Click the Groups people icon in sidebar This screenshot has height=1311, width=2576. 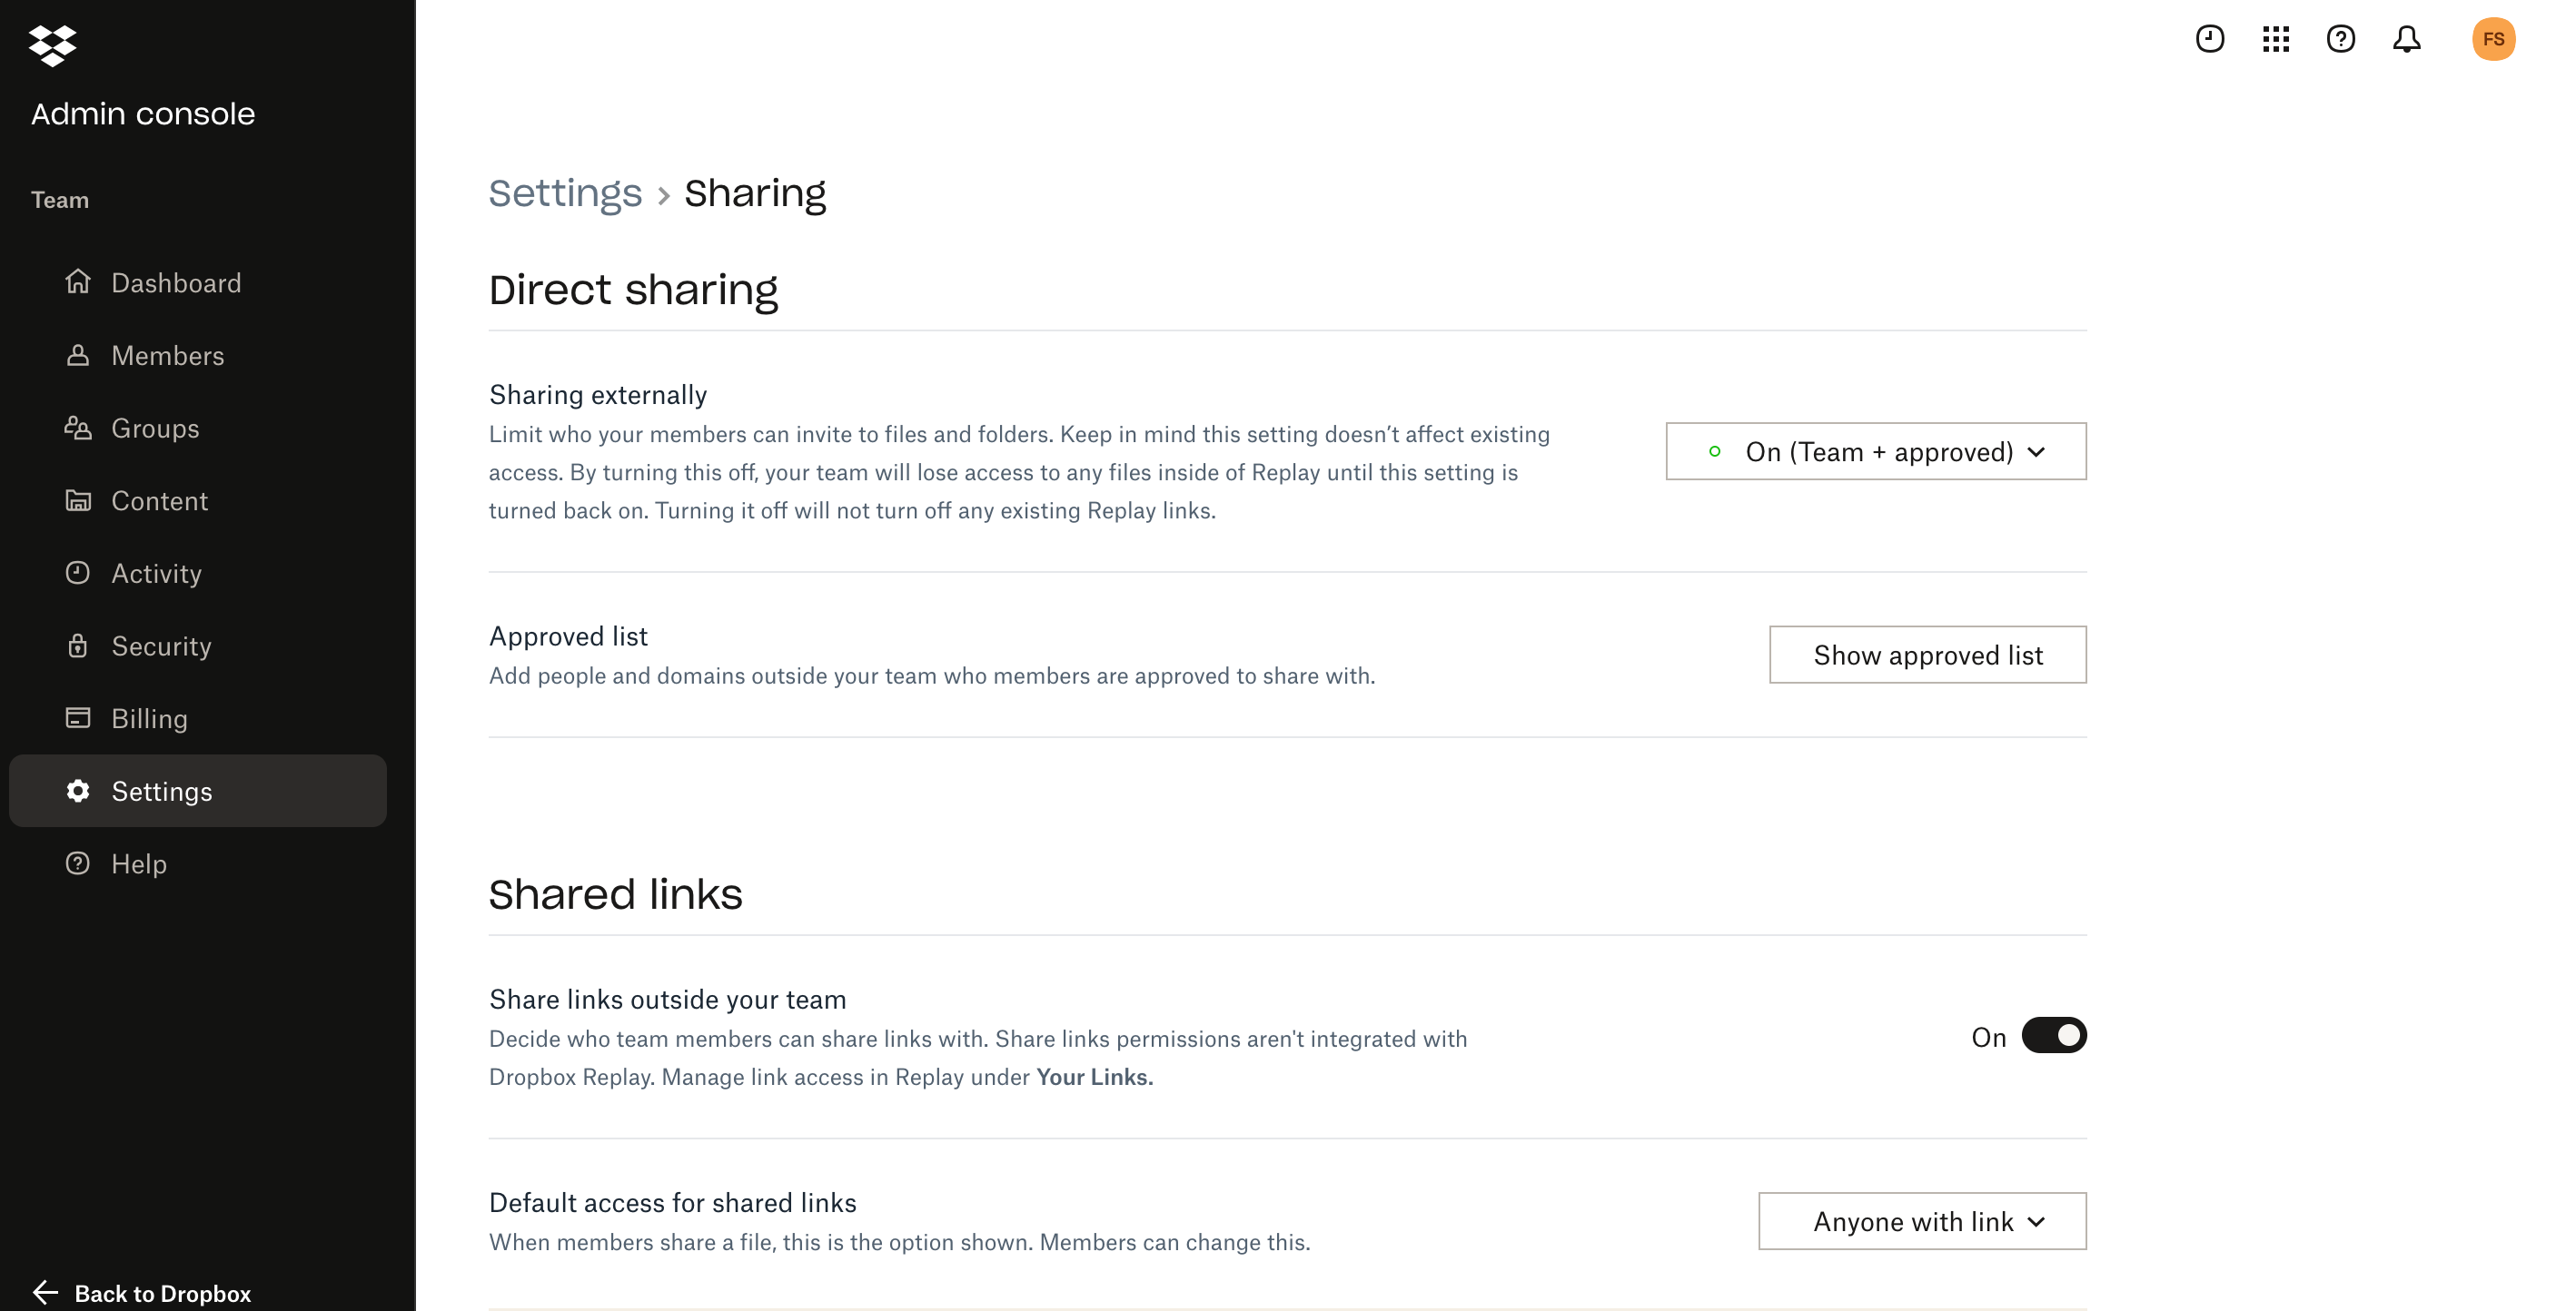click(x=78, y=428)
